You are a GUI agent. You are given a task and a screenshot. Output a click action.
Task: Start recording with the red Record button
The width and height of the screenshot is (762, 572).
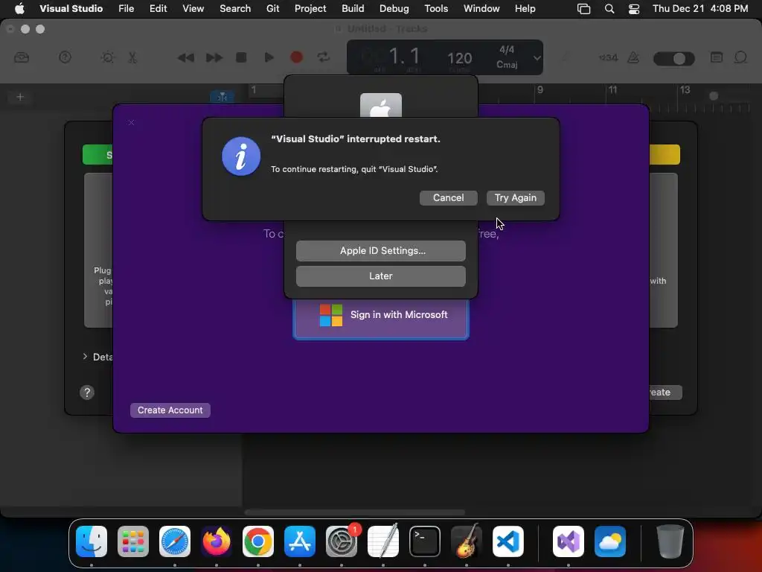pyautogui.click(x=296, y=57)
